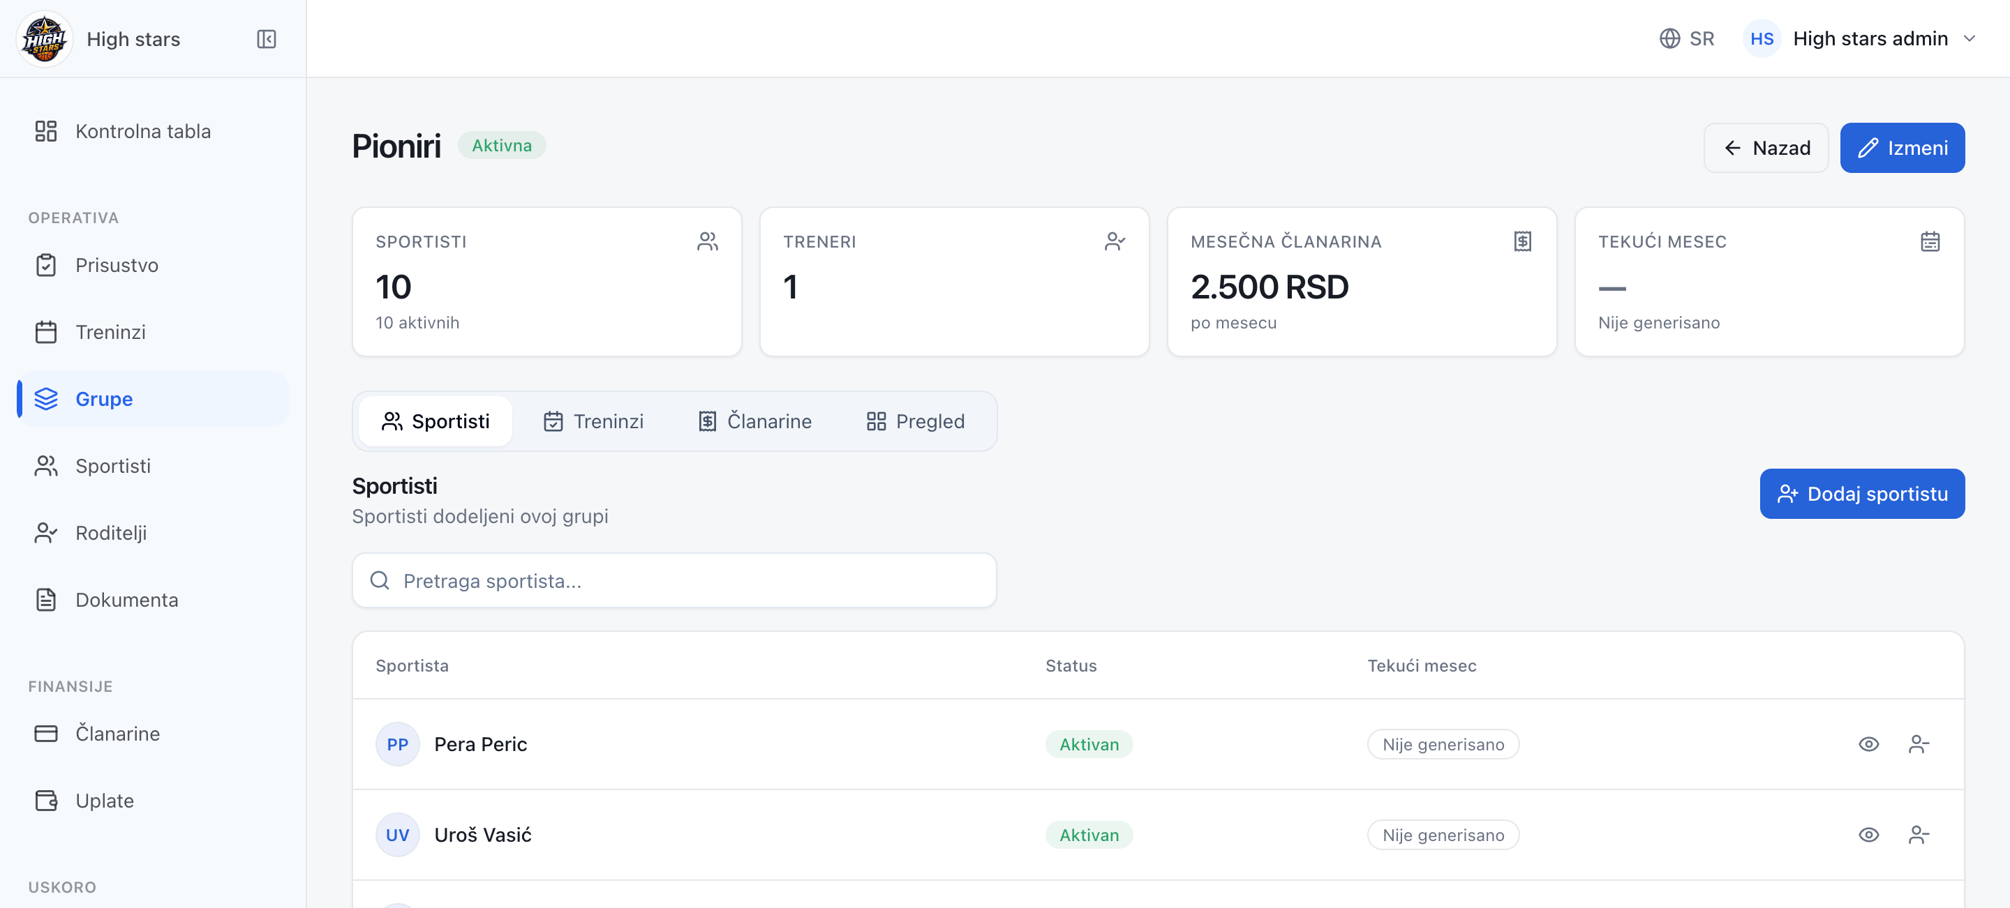Click the search magnifier icon
The height and width of the screenshot is (908, 2010).
379,580
